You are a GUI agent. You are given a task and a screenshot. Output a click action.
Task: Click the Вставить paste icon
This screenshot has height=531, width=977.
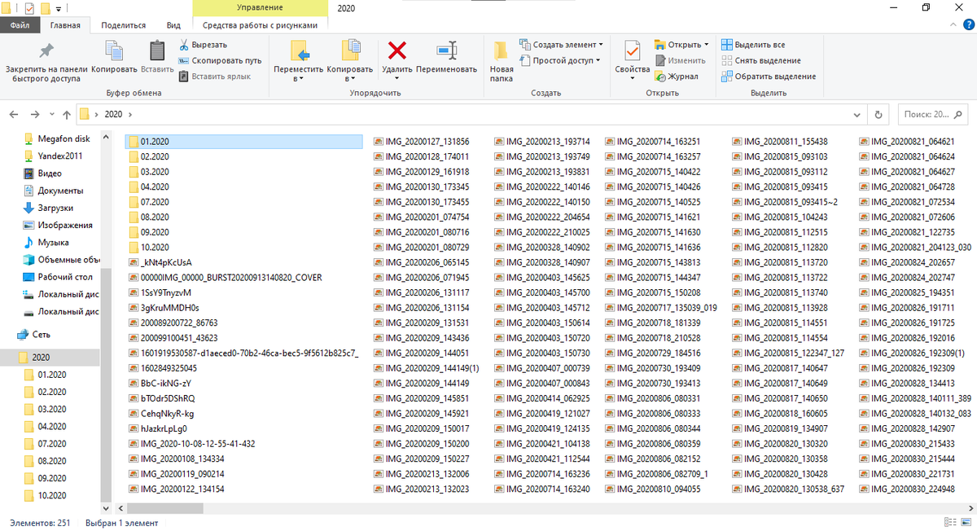157,50
